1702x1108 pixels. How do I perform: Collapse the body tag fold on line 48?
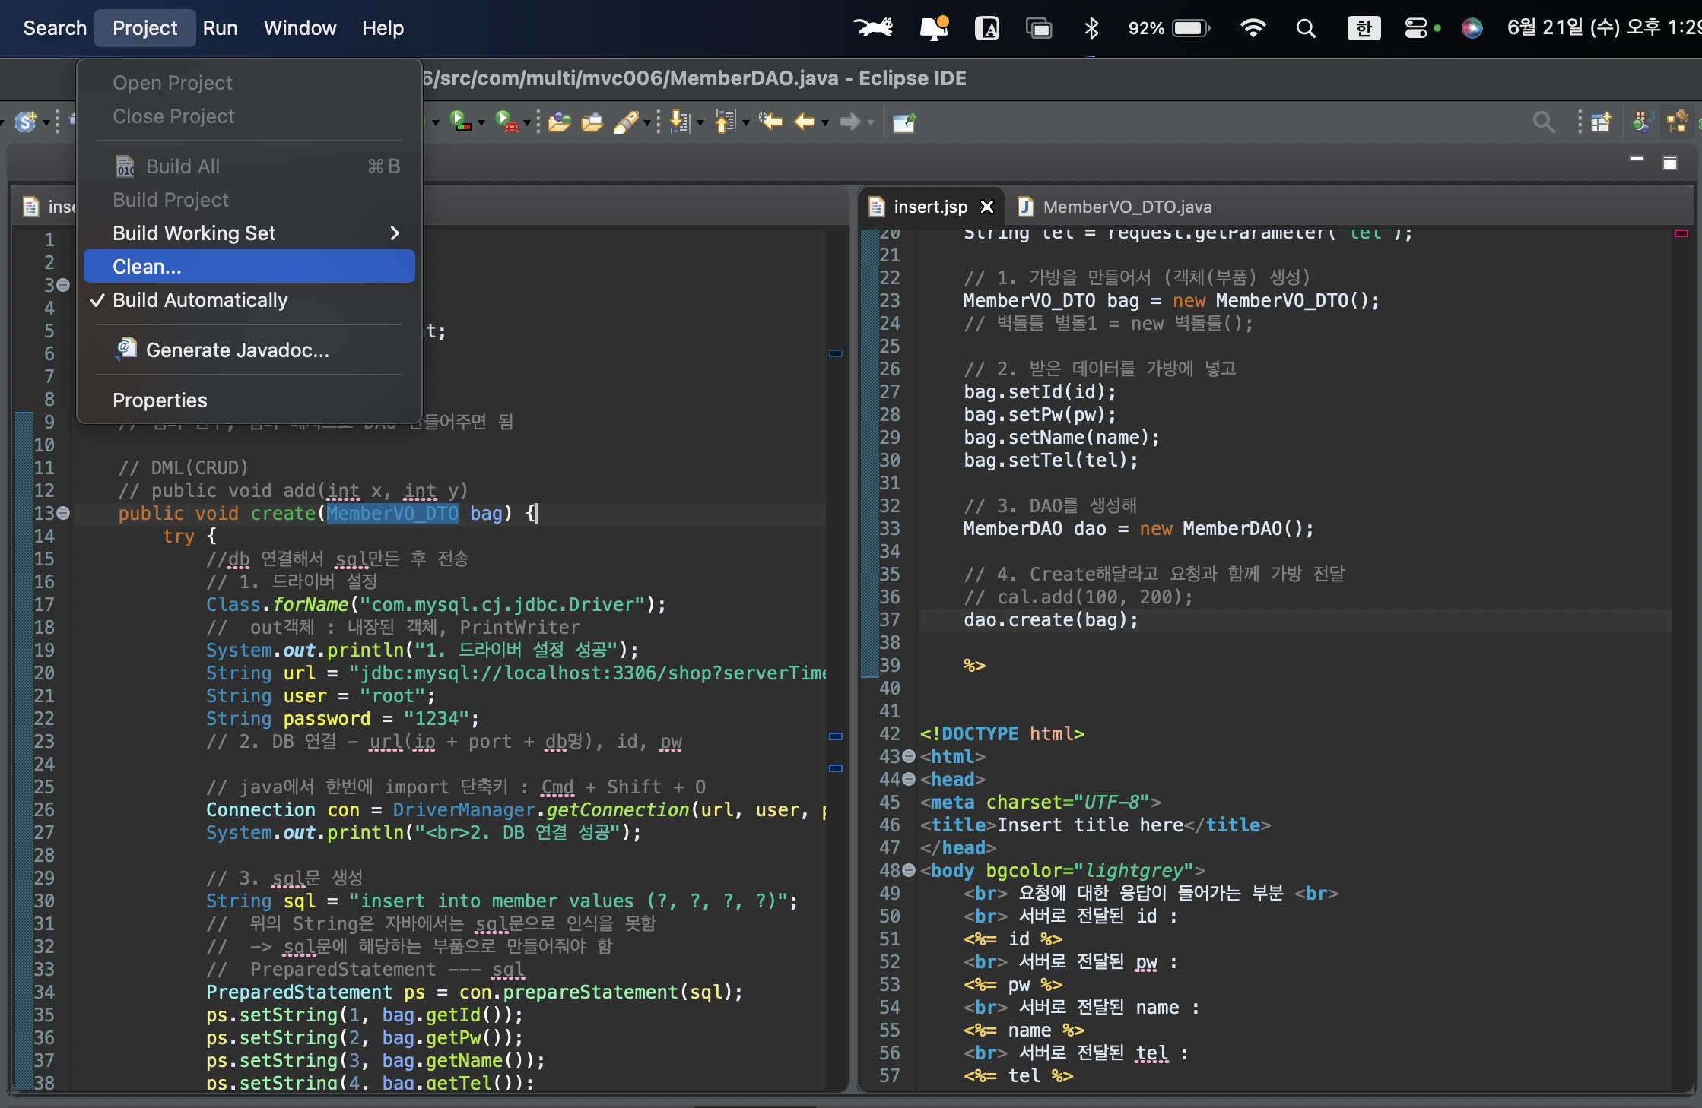pos(908,870)
